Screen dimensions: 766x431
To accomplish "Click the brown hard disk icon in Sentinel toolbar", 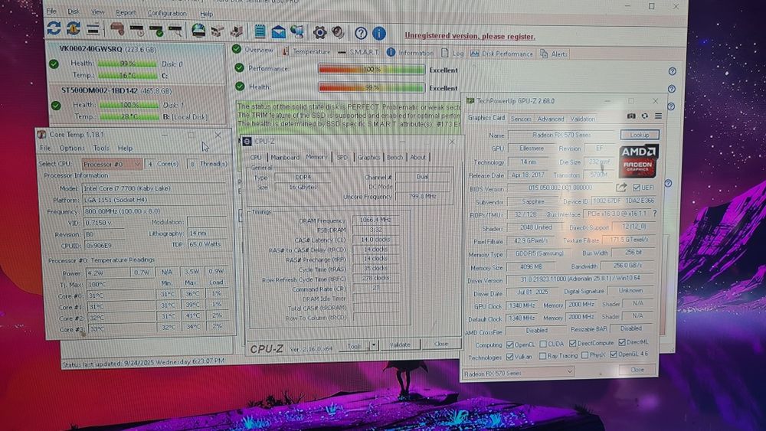I will pyautogui.click(x=117, y=29).
